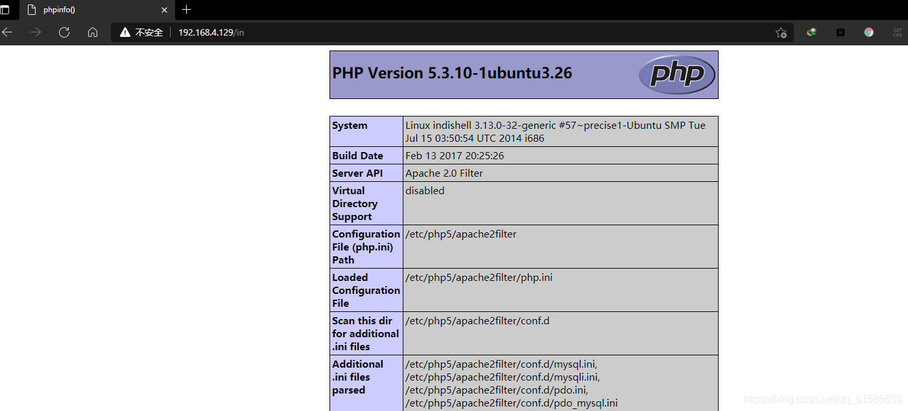Viewport: 908px width, 411px height.
Task: Click the conf.d/pdo.ini entry
Action: [x=497, y=390]
